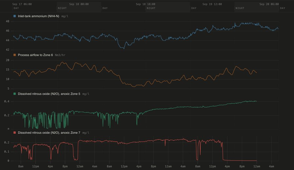Viewport: 294px width, 170px height.
Task: Click the final DAY label right of 'Sep 20 06:00'
Action: coord(283,8)
